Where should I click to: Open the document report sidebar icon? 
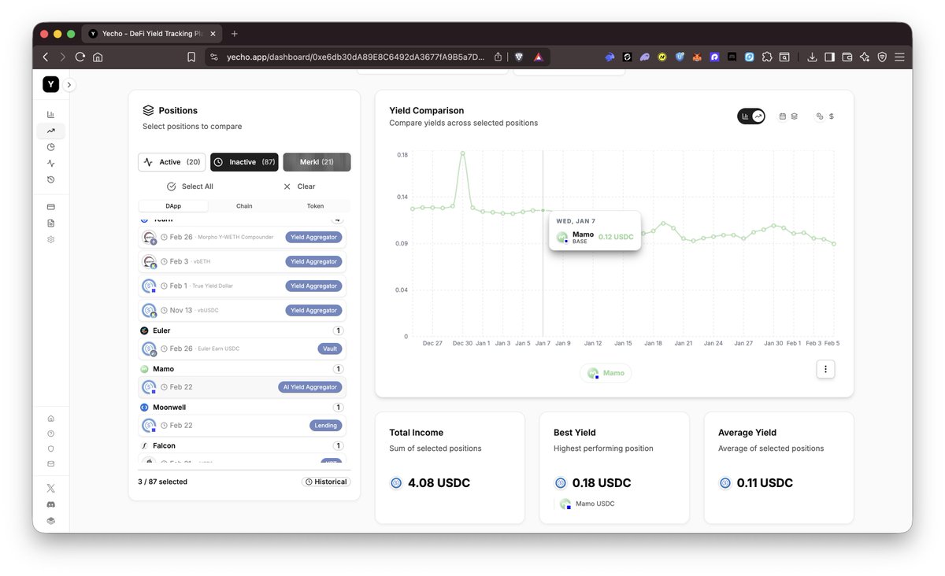[50, 223]
